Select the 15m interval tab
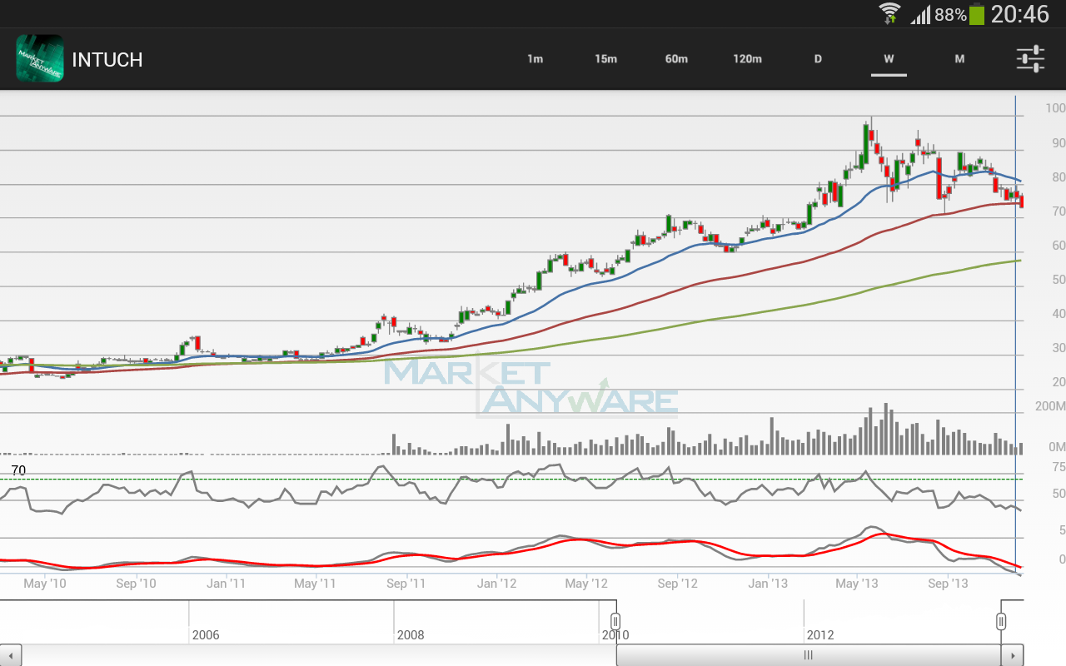The height and width of the screenshot is (666, 1066). tap(605, 59)
